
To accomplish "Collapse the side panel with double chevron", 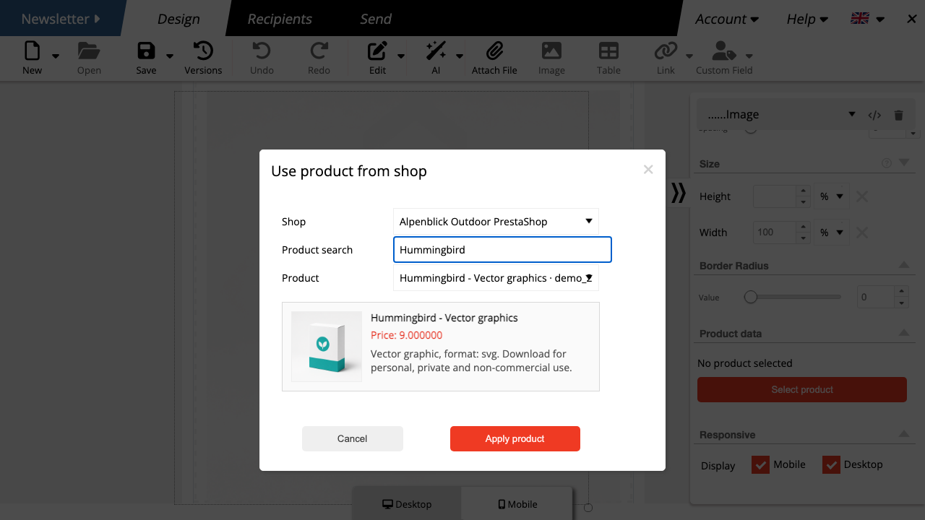I will pos(678,192).
